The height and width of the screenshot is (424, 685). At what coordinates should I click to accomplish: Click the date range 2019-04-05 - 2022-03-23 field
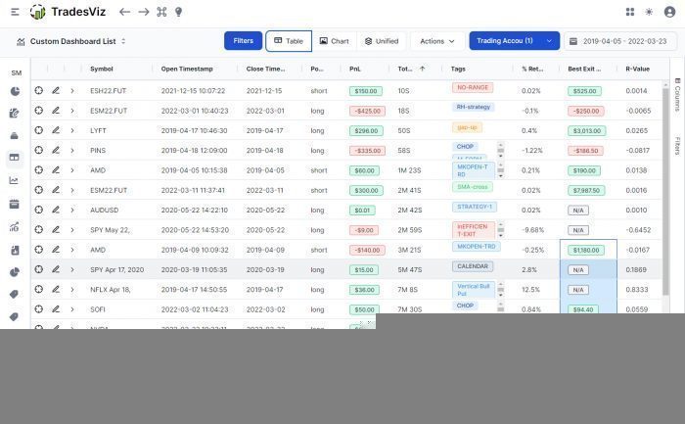tap(620, 41)
